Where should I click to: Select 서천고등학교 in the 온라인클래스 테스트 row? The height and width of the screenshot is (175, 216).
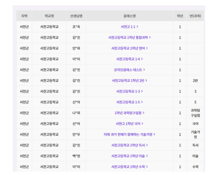(x=49, y=70)
